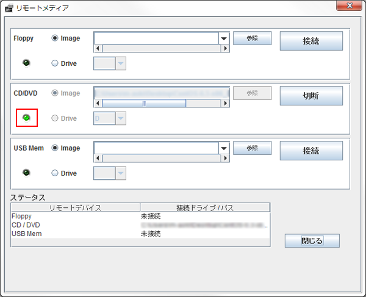This screenshot has height=297, width=366.
Task: Click the USB Mem 参照 browse button
Action: click(x=253, y=148)
